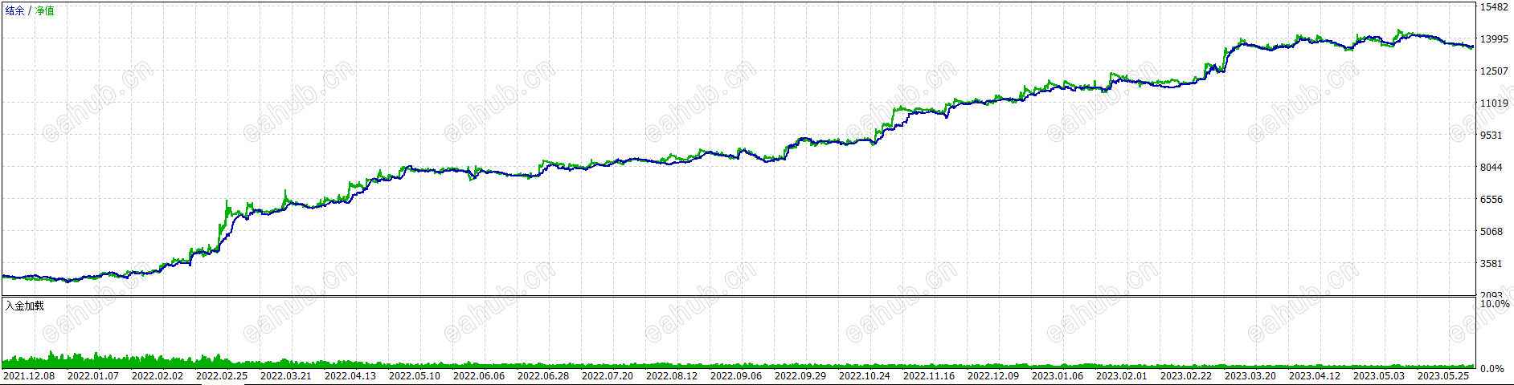Select the 2022.08.12 date label
Image resolution: width=1514 pixels, height=385 pixels.
(x=672, y=376)
